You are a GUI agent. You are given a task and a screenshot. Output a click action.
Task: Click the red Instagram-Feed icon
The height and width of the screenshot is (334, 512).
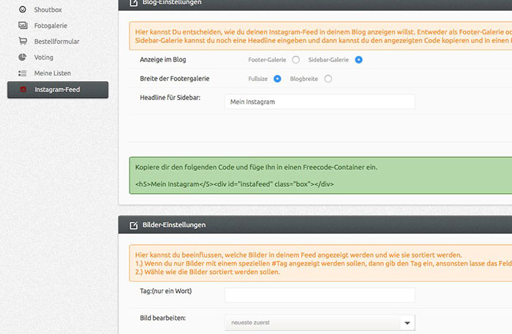23,89
